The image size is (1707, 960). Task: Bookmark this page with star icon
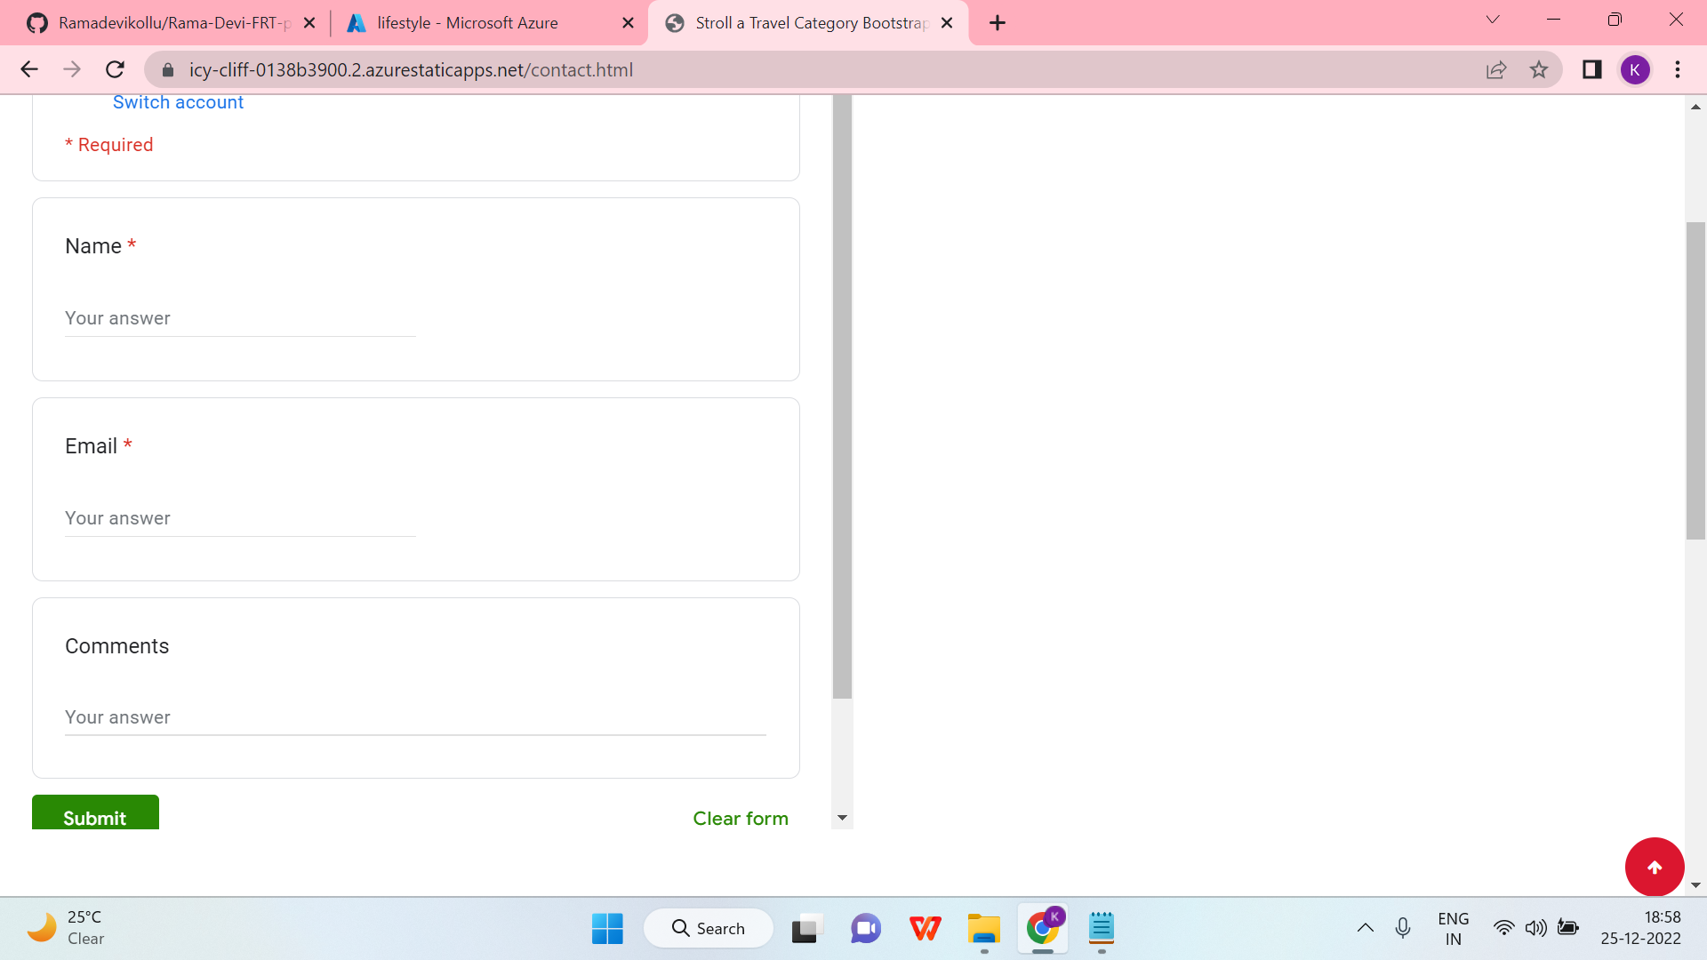pyautogui.click(x=1539, y=69)
